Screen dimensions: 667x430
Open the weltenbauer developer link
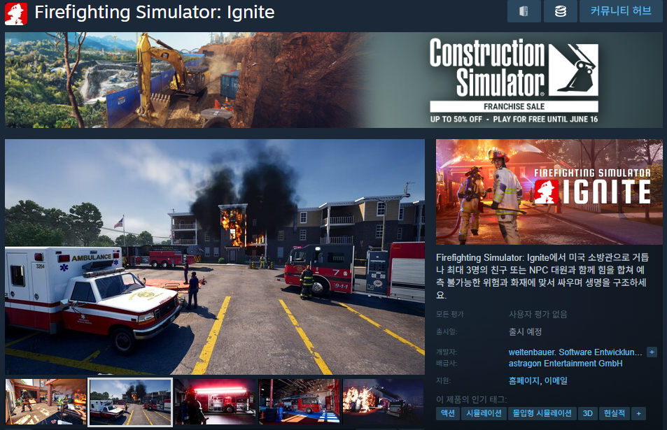click(575, 352)
